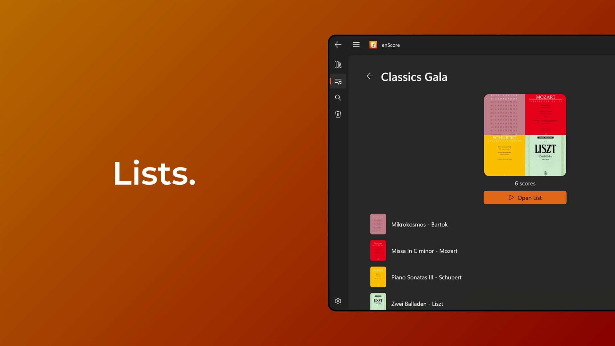Click the Mikrokosmos pink cover thumbnail

(x=378, y=224)
